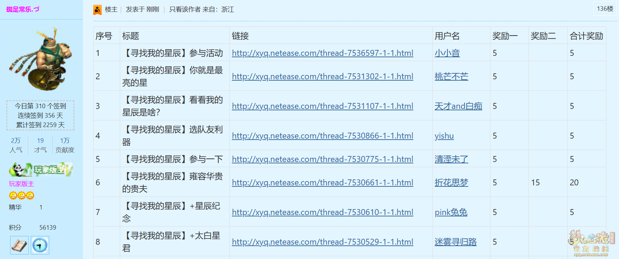This screenshot has width=619, height=259.
Task: Open thread-7530529 link in row 8
Action: (x=322, y=242)
